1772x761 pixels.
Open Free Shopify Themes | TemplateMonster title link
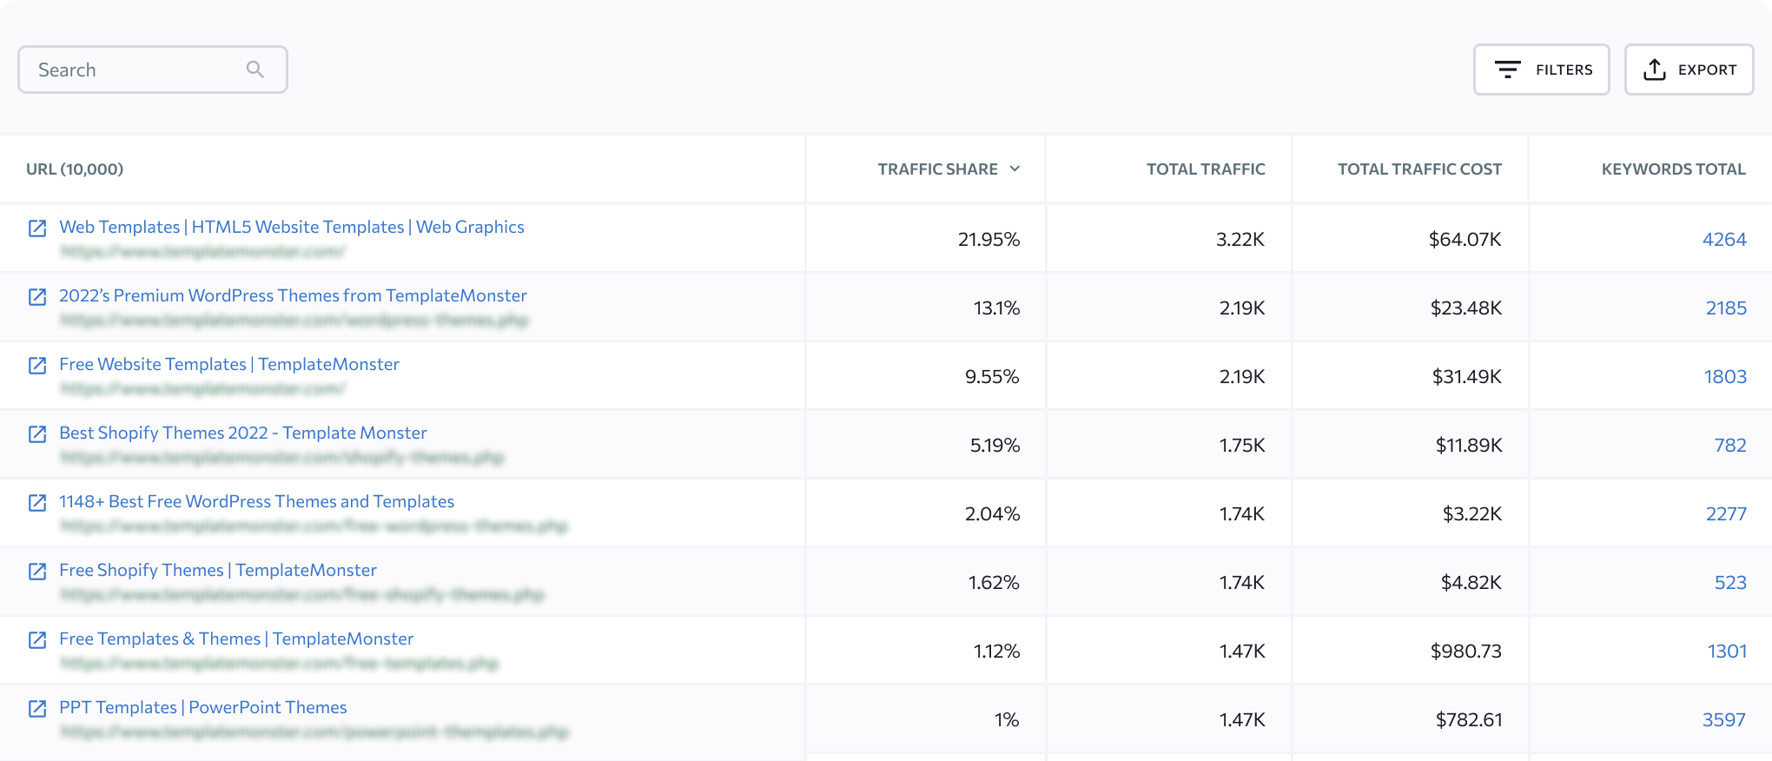218,570
